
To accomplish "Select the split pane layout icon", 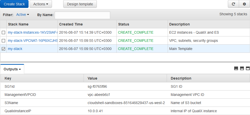I will click(x=242, y=68).
